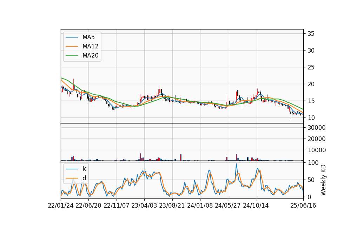The width and height of the screenshot is (337, 242).
Task: Click the KD axis value 100
Action: pyautogui.click(x=313, y=163)
